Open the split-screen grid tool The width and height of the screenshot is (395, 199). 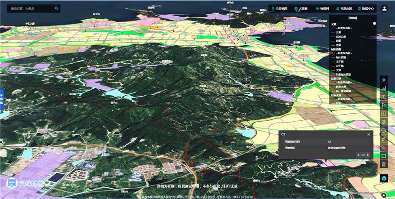(384, 114)
